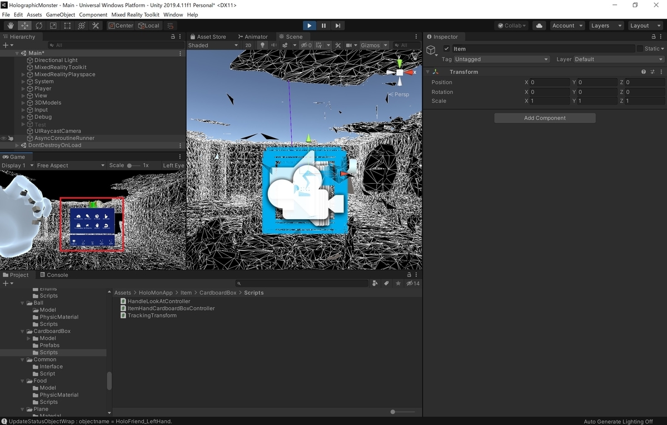Click the GameObject cube icon in Inspector
667x425 pixels.
[431, 50]
